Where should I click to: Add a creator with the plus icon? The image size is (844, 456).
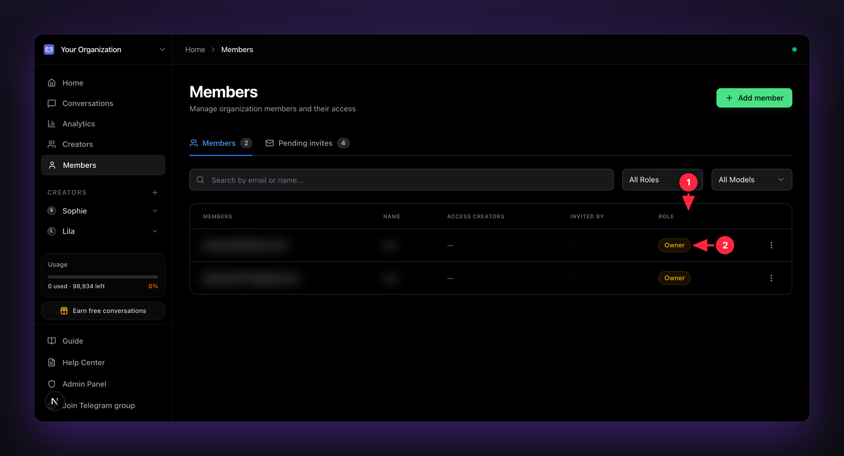coord(155,193)
